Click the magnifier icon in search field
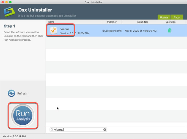Viewport: 187px width, 139px height. pyautogui.click(x=52, y=130)
